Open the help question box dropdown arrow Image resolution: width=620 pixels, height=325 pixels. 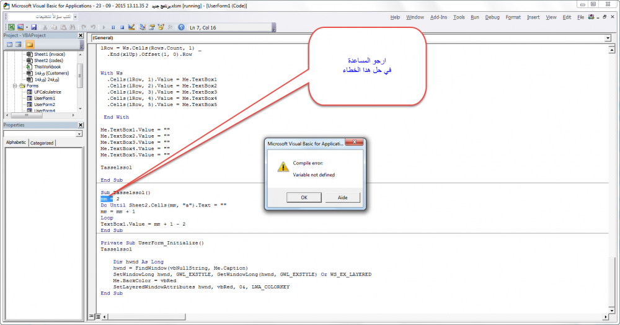pos(75,17)
